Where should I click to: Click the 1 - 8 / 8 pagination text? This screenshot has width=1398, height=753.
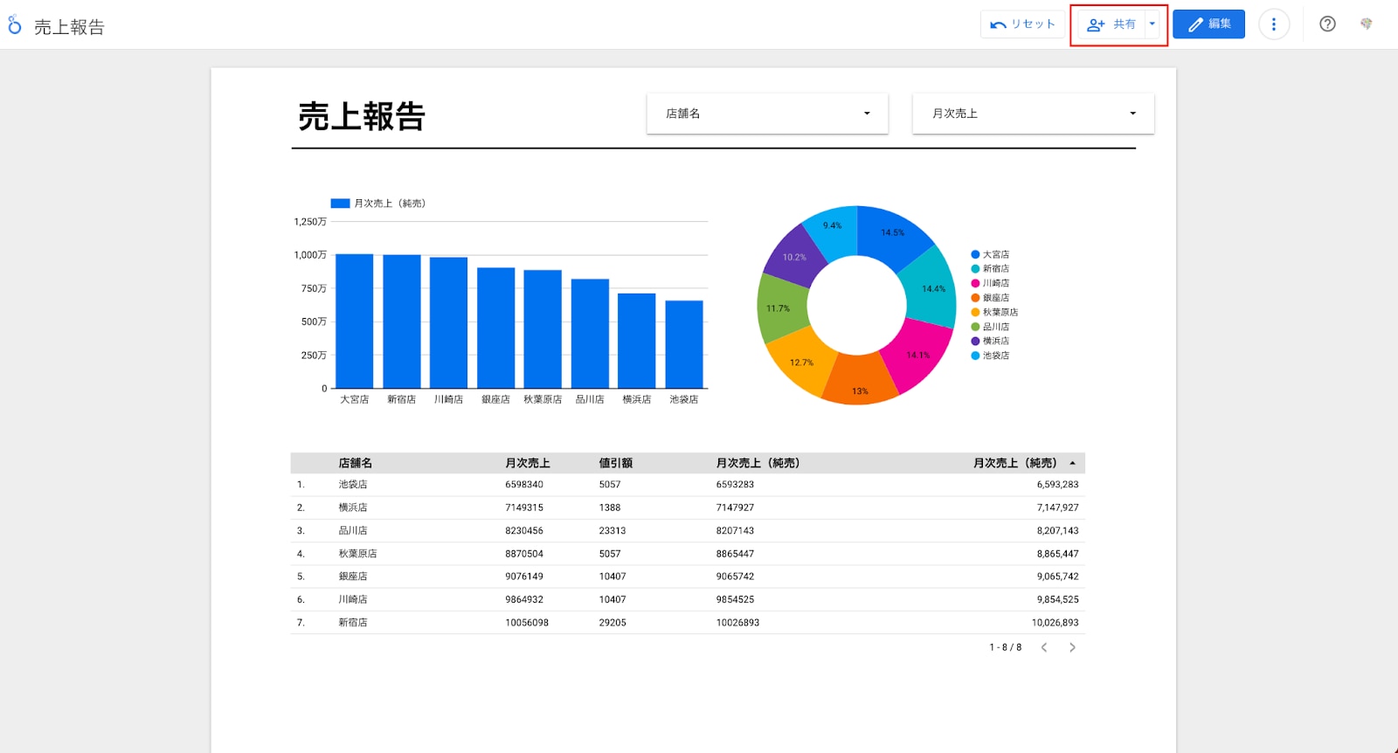click(1006, 647)
